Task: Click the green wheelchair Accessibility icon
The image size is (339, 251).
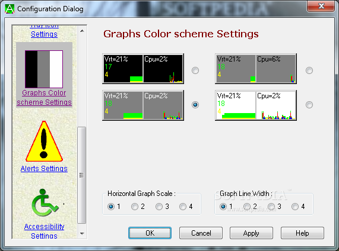Action: click(x=45, y=202)
